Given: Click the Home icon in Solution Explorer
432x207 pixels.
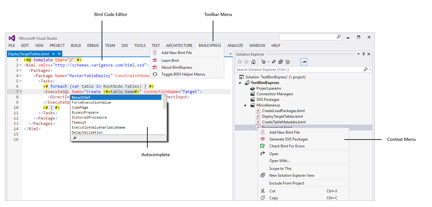Looking at the screenshot, I should tap(253, 62).
